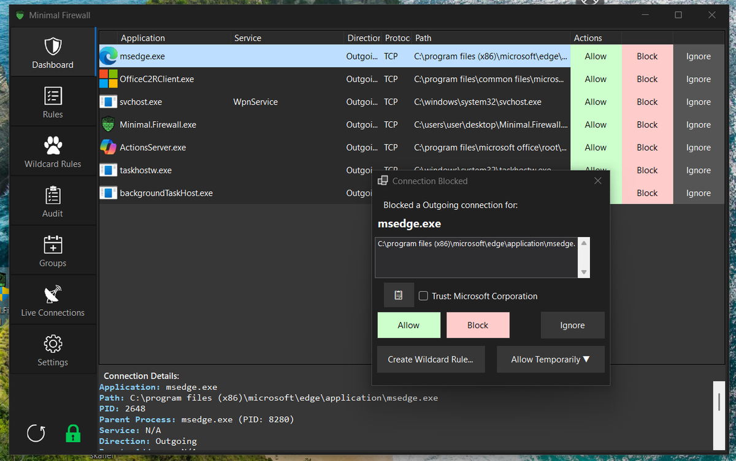Click the Minimal.Firewall.exe shield icon

pyautogui.click(x=109, y=124)
